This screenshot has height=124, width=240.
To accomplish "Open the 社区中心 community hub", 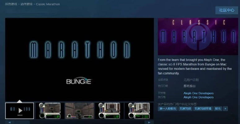I will tap(227, 10).
